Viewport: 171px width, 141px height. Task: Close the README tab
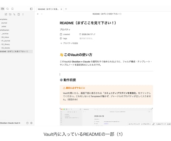61,9
